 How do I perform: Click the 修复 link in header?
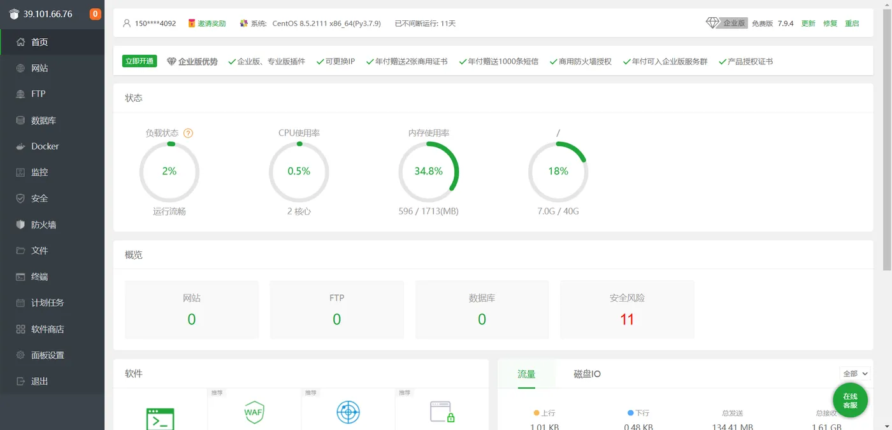click(830, 24)
